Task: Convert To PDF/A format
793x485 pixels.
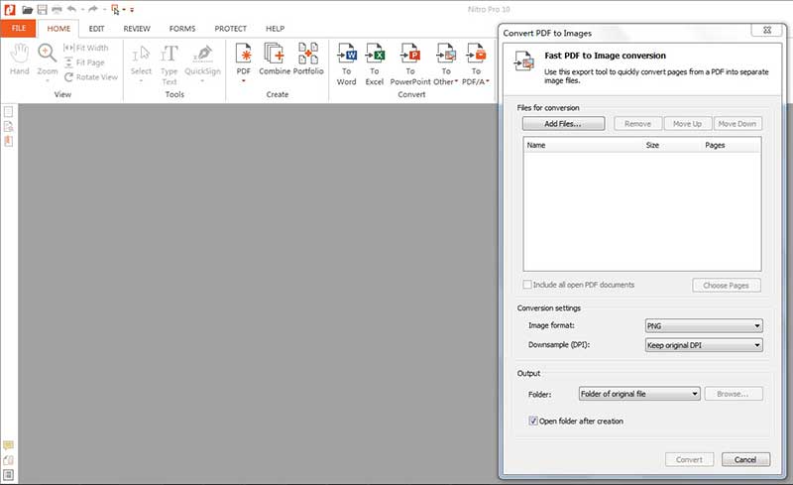Action: (x=476, y=64)
